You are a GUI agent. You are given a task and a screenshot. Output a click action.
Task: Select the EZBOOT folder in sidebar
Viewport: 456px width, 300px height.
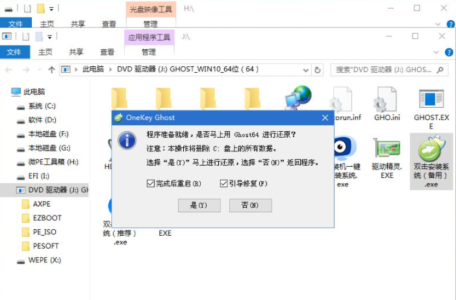point(47,218)
